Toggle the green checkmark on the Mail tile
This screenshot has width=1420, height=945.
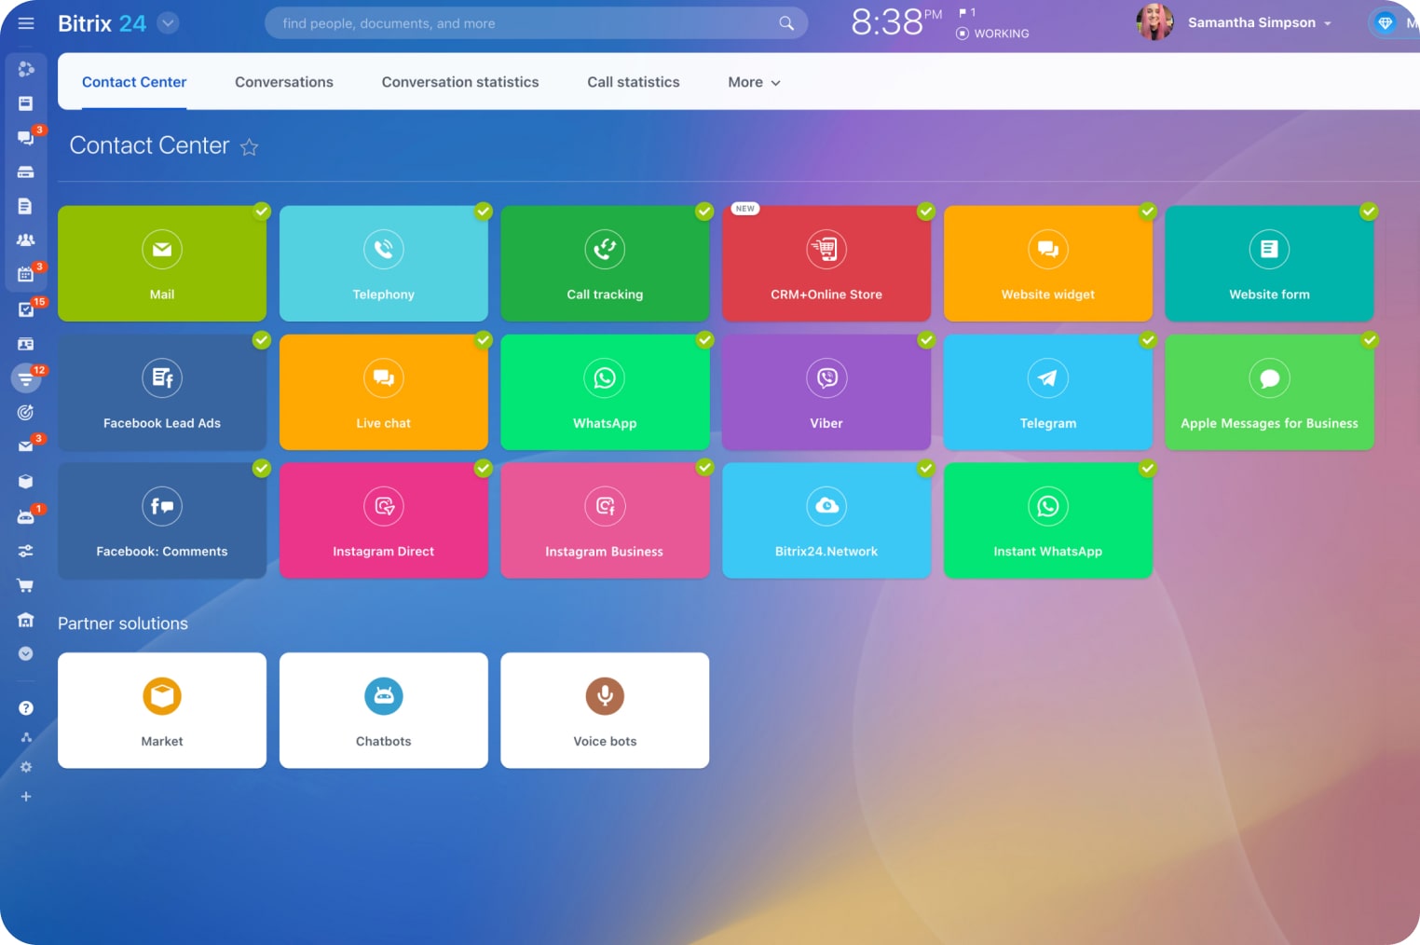261,212
